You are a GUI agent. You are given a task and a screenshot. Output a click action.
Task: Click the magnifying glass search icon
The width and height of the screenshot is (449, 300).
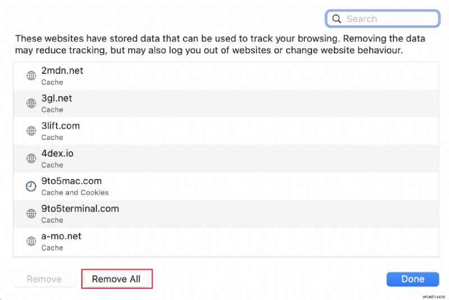coord(337,18)
